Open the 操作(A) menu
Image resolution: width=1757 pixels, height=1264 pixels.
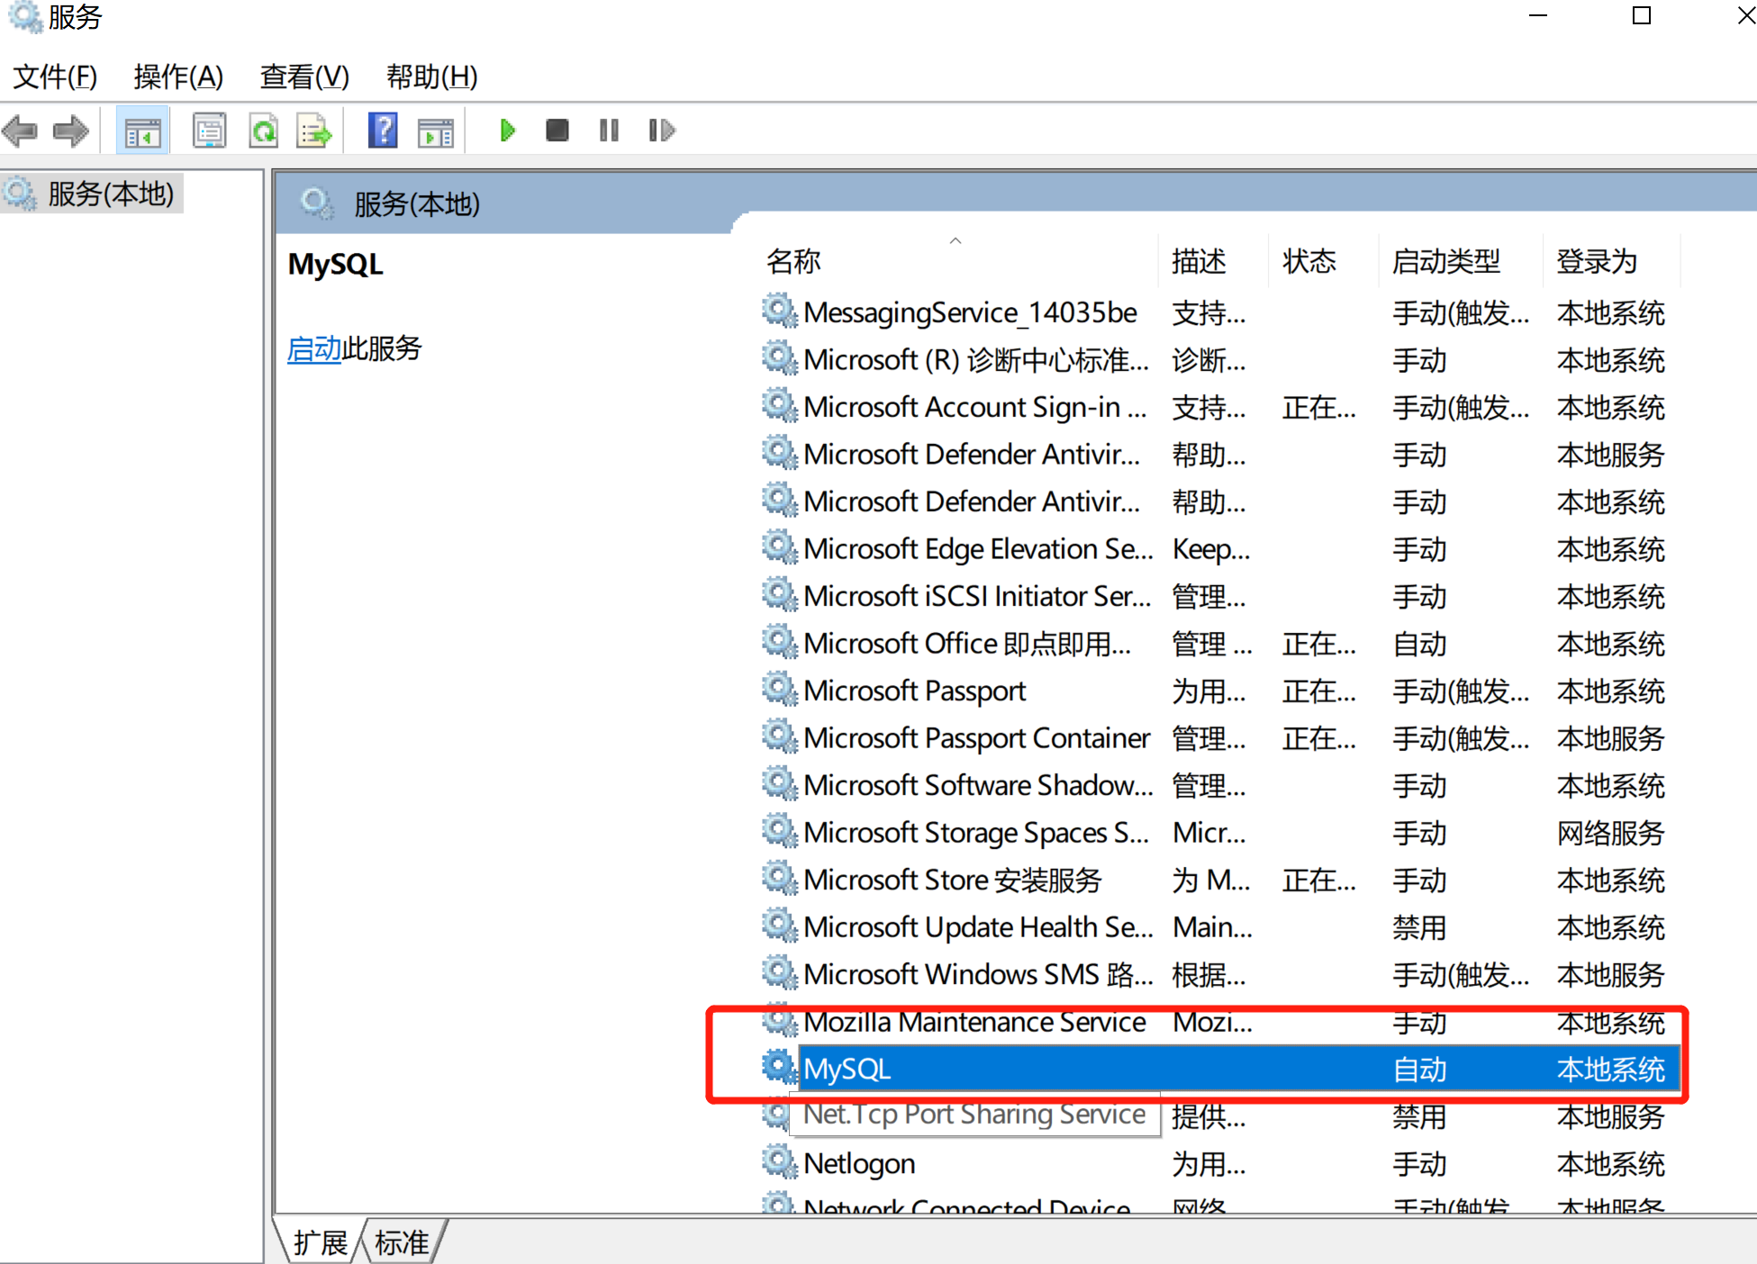coord(178,77)
